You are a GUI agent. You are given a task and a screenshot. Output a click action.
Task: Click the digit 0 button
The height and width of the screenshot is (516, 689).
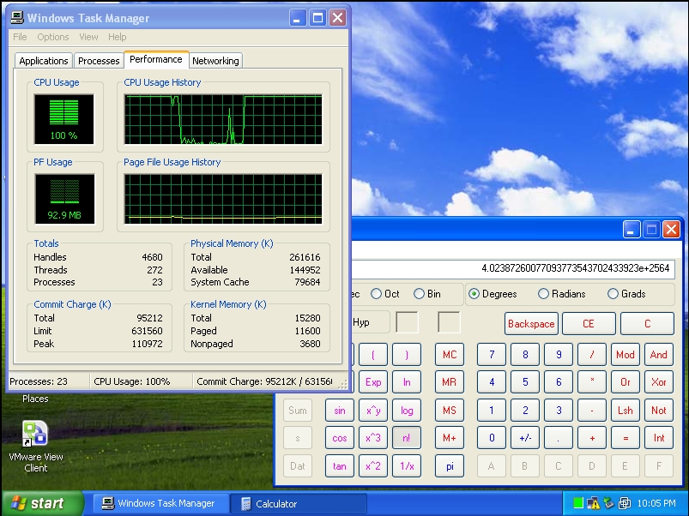pos(492,438)
